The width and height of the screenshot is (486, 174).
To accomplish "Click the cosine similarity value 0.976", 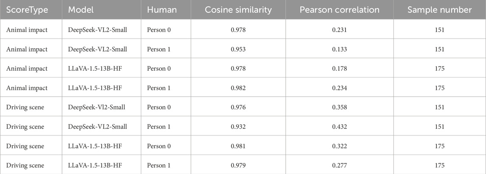I will coord(238,107).
